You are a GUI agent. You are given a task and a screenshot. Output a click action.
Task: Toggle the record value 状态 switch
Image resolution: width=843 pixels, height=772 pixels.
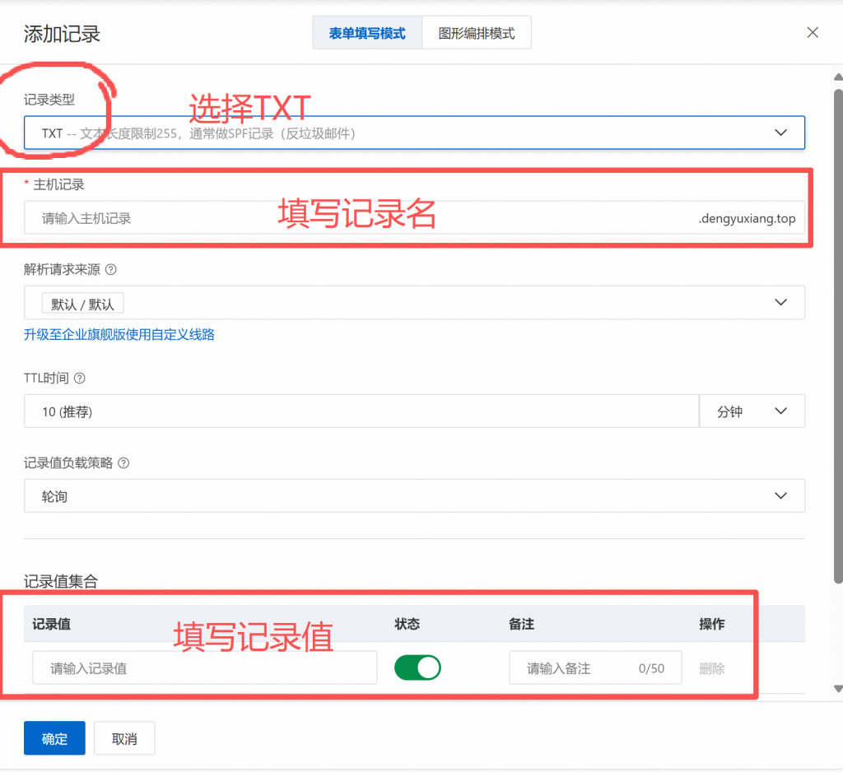pos(417,667)
